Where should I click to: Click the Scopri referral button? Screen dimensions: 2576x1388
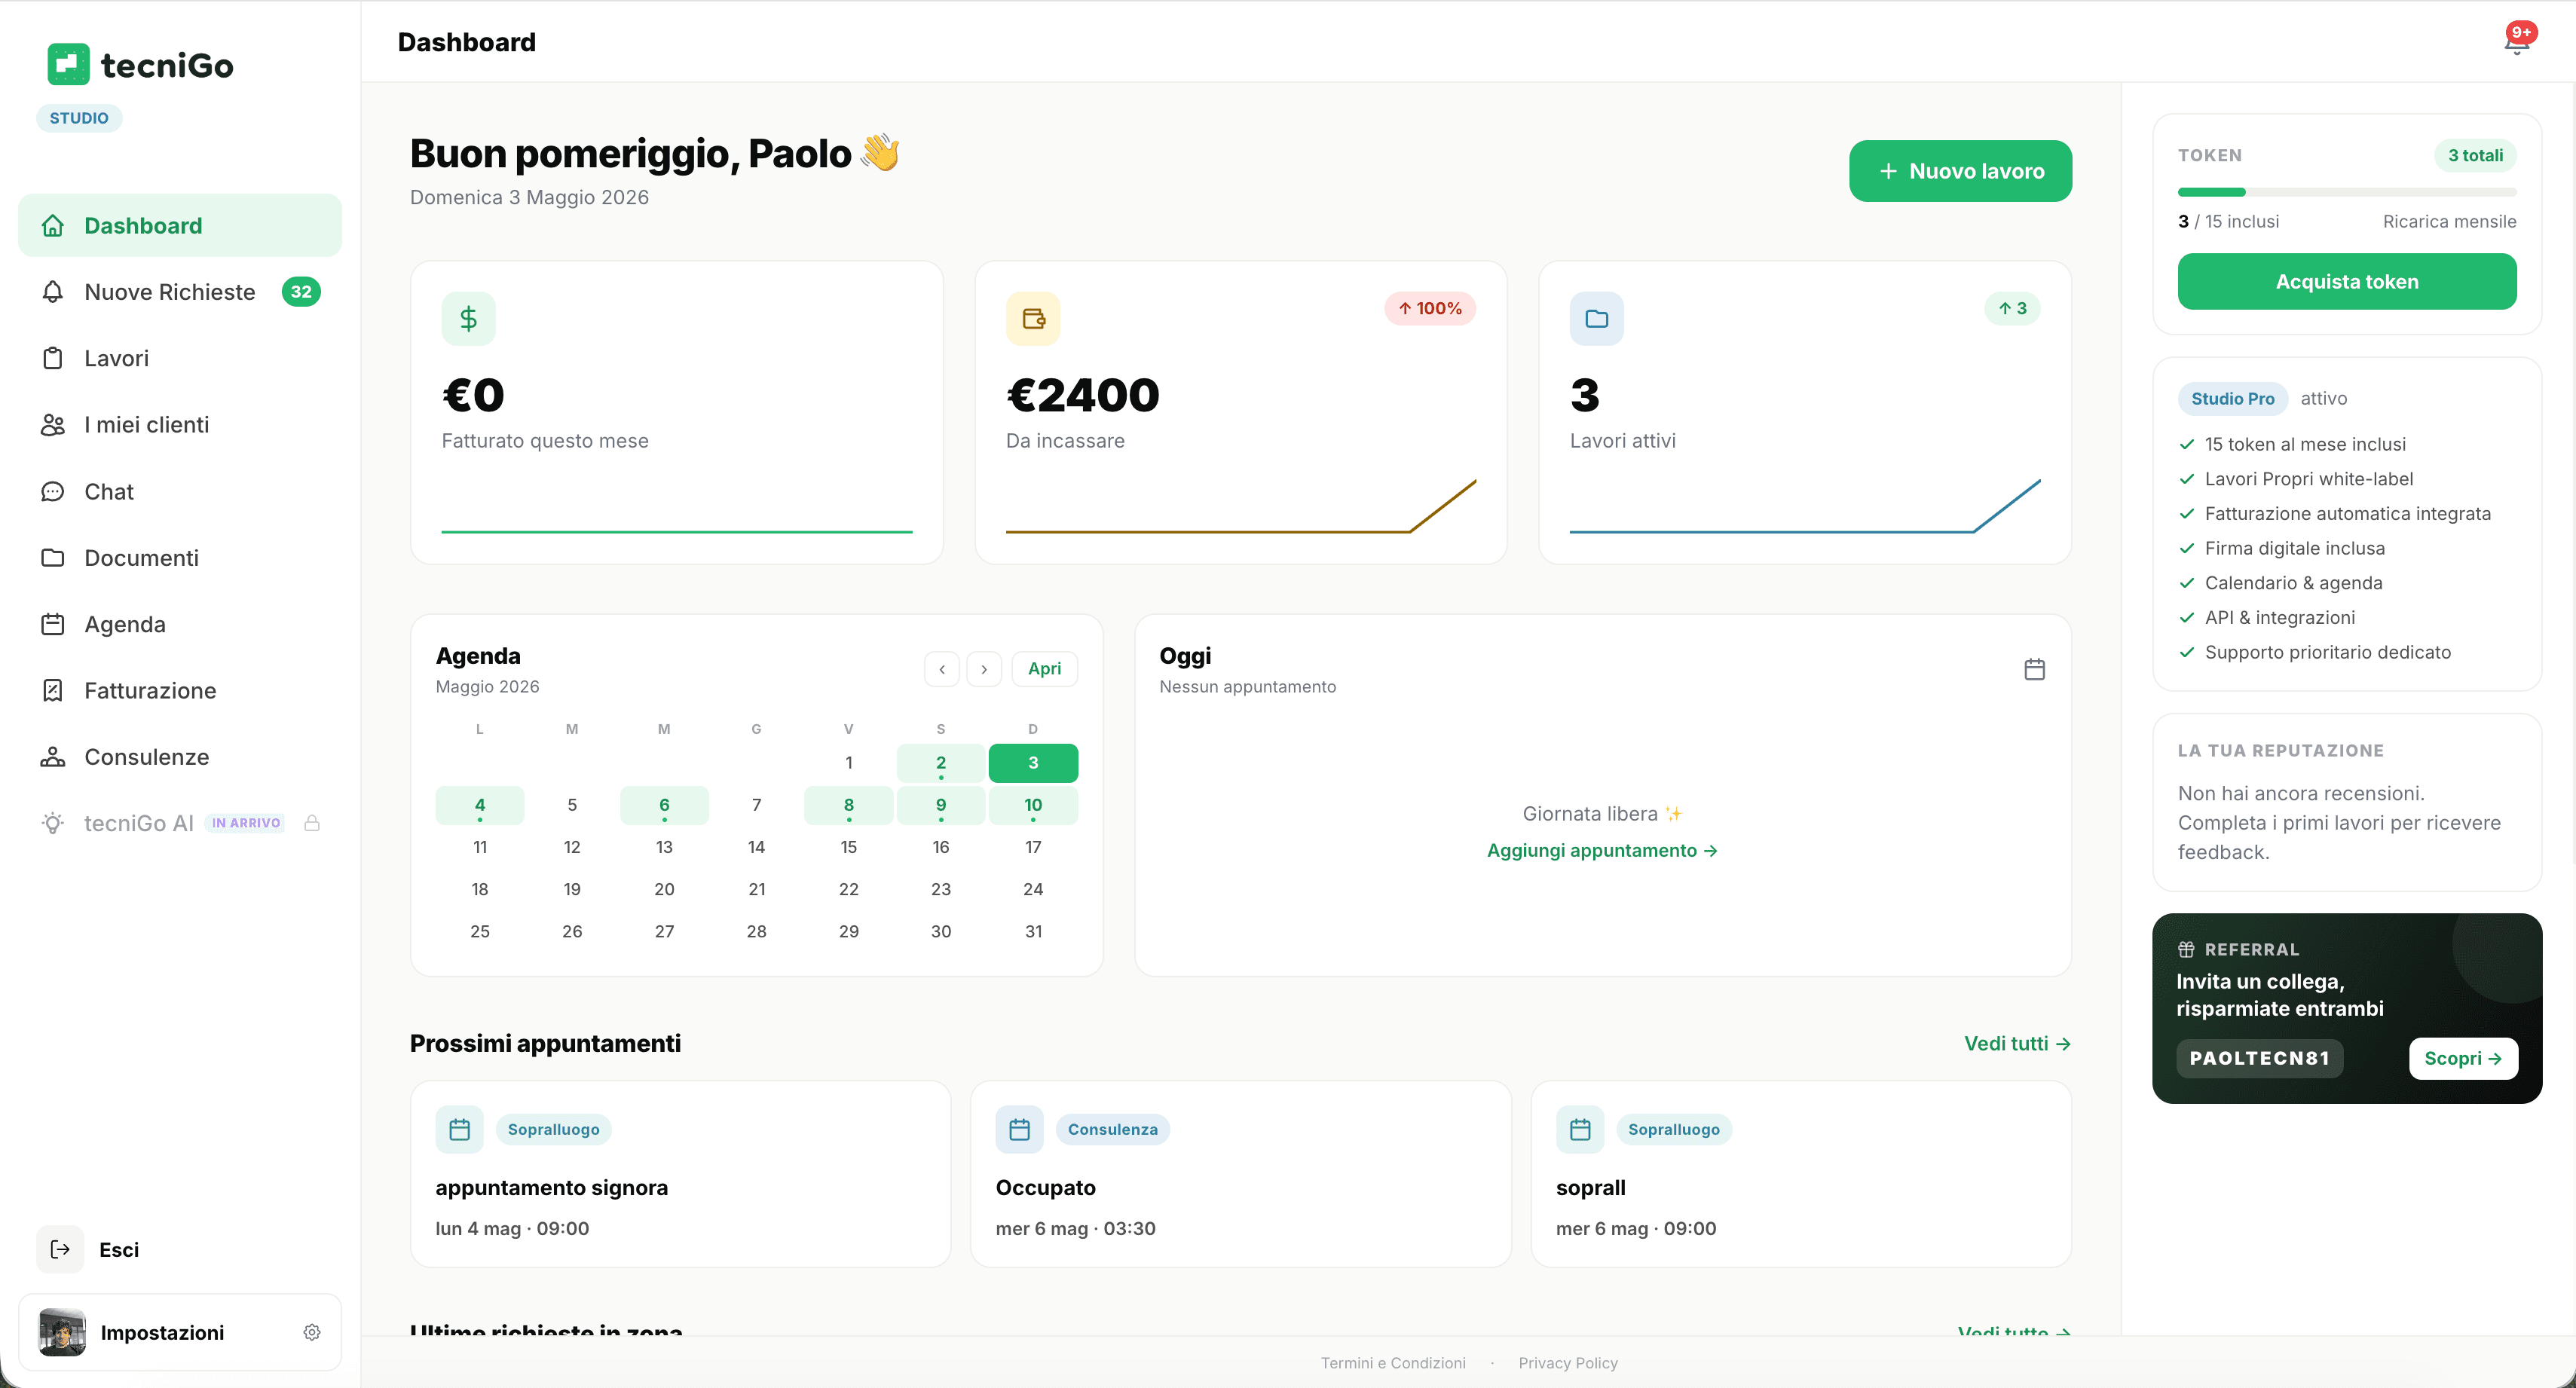(x=2463, y=1058)
